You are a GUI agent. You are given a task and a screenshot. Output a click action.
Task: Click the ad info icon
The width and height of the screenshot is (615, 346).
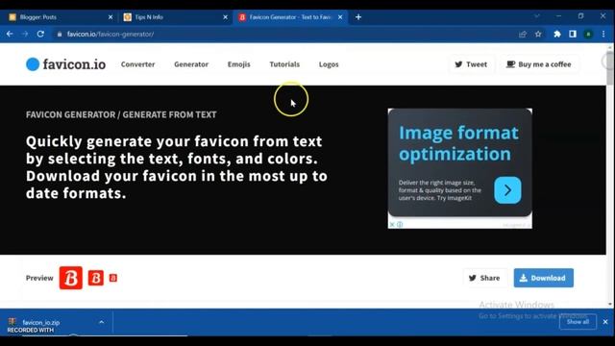(400, 224)
